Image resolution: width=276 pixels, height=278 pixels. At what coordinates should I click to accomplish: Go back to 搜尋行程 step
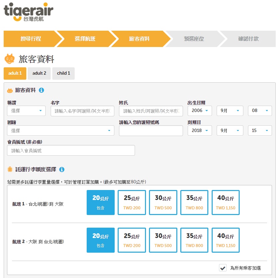pos(31,39)
